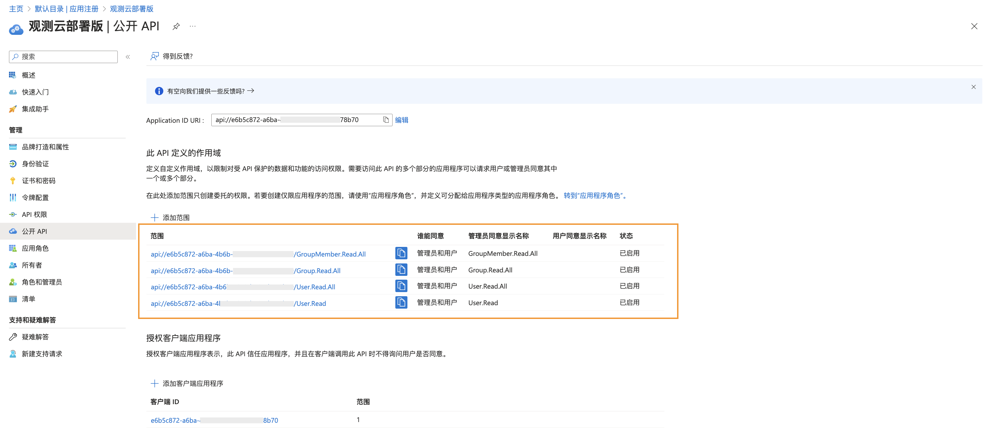Open the User.Read.All scope link
993x440 pixels.
[242, 287]
